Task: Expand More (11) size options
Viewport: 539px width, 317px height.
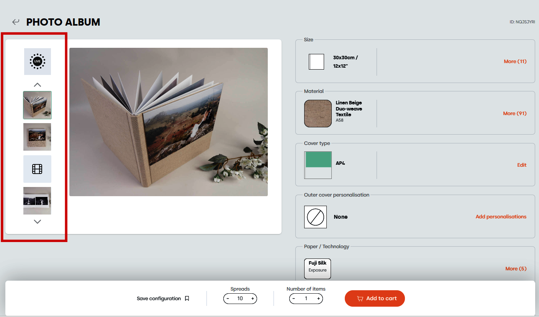Action: click(x=515, y=61)
